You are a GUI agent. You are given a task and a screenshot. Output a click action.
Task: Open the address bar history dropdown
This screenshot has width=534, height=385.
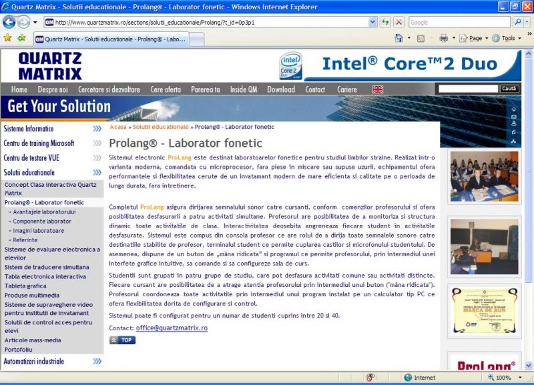(x=372, y=22)
